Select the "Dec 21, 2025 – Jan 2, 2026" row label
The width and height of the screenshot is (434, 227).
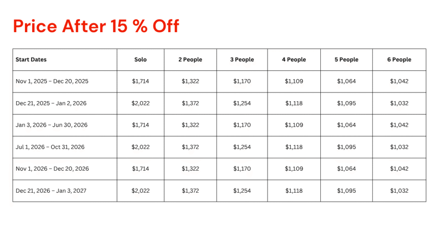[51, 103]
